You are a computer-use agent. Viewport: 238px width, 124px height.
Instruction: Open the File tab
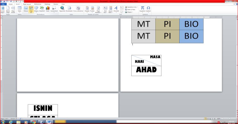point(4,4)
